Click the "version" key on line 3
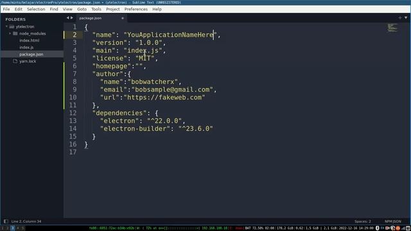The height and width of the screenshot is (231, 411). (110, 43)
